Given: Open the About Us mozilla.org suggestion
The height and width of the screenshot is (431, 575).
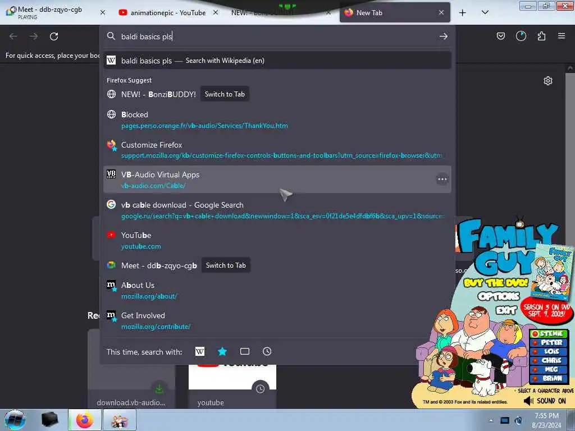Looking at the screenshot, I should click(277, 290).
